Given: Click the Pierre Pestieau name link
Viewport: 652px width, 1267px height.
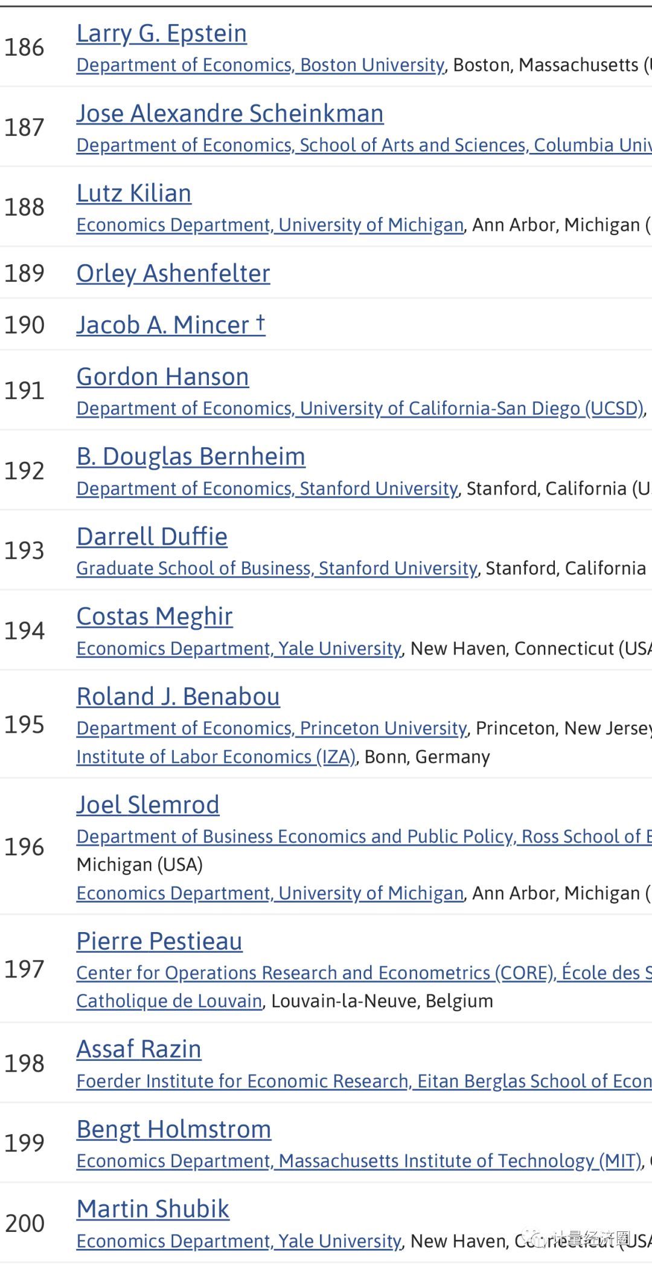Looking at the screenshot, I should click(x=159, y=941).
